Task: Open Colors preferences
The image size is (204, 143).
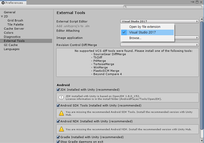Action: pos(8,33)
